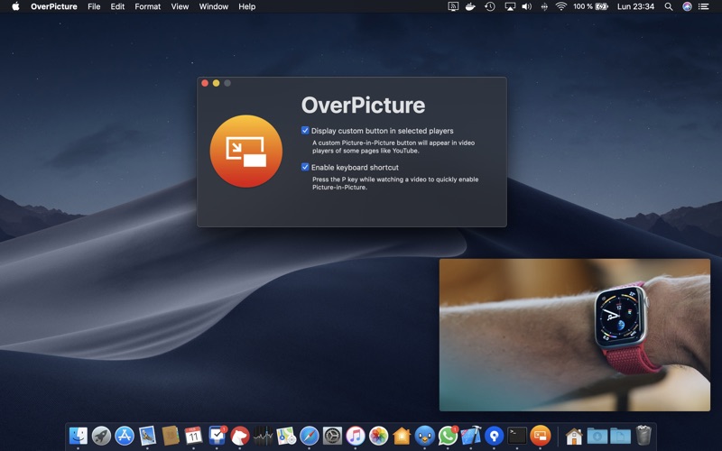Open System Preferences gear in Dock
This screenshot has height=451, width=722.
332,436
